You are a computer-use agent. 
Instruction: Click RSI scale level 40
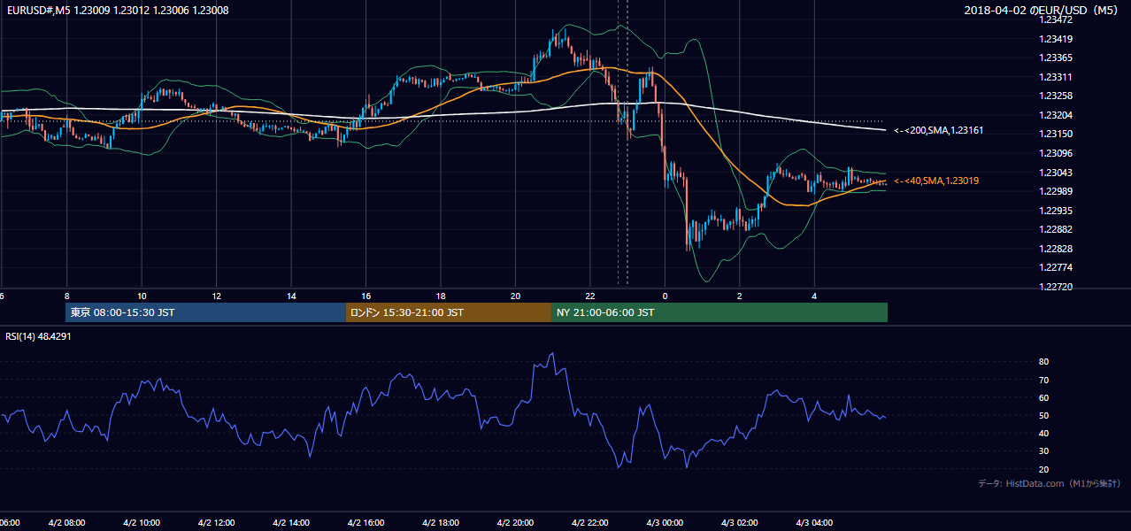point(1043,433)
